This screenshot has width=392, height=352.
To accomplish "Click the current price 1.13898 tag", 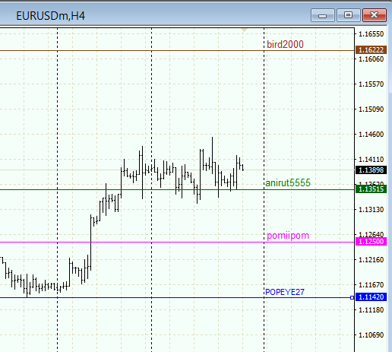I will (x=371, y=170).
